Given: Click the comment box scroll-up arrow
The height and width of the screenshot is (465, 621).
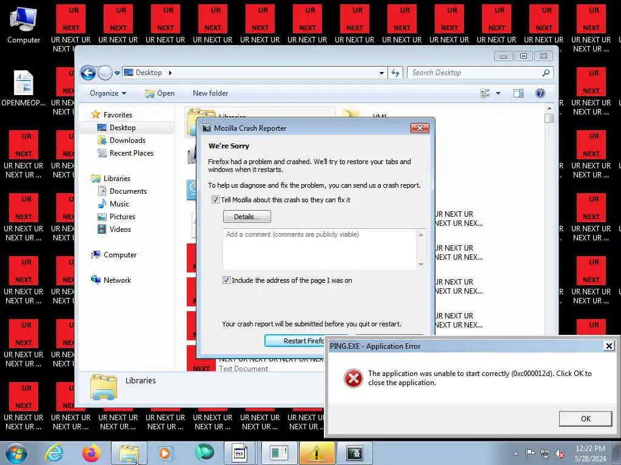Looking at the screenshot, I should [421, 235].
